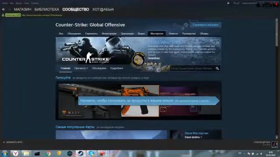Go back with the left arrow button

point(3,9)
